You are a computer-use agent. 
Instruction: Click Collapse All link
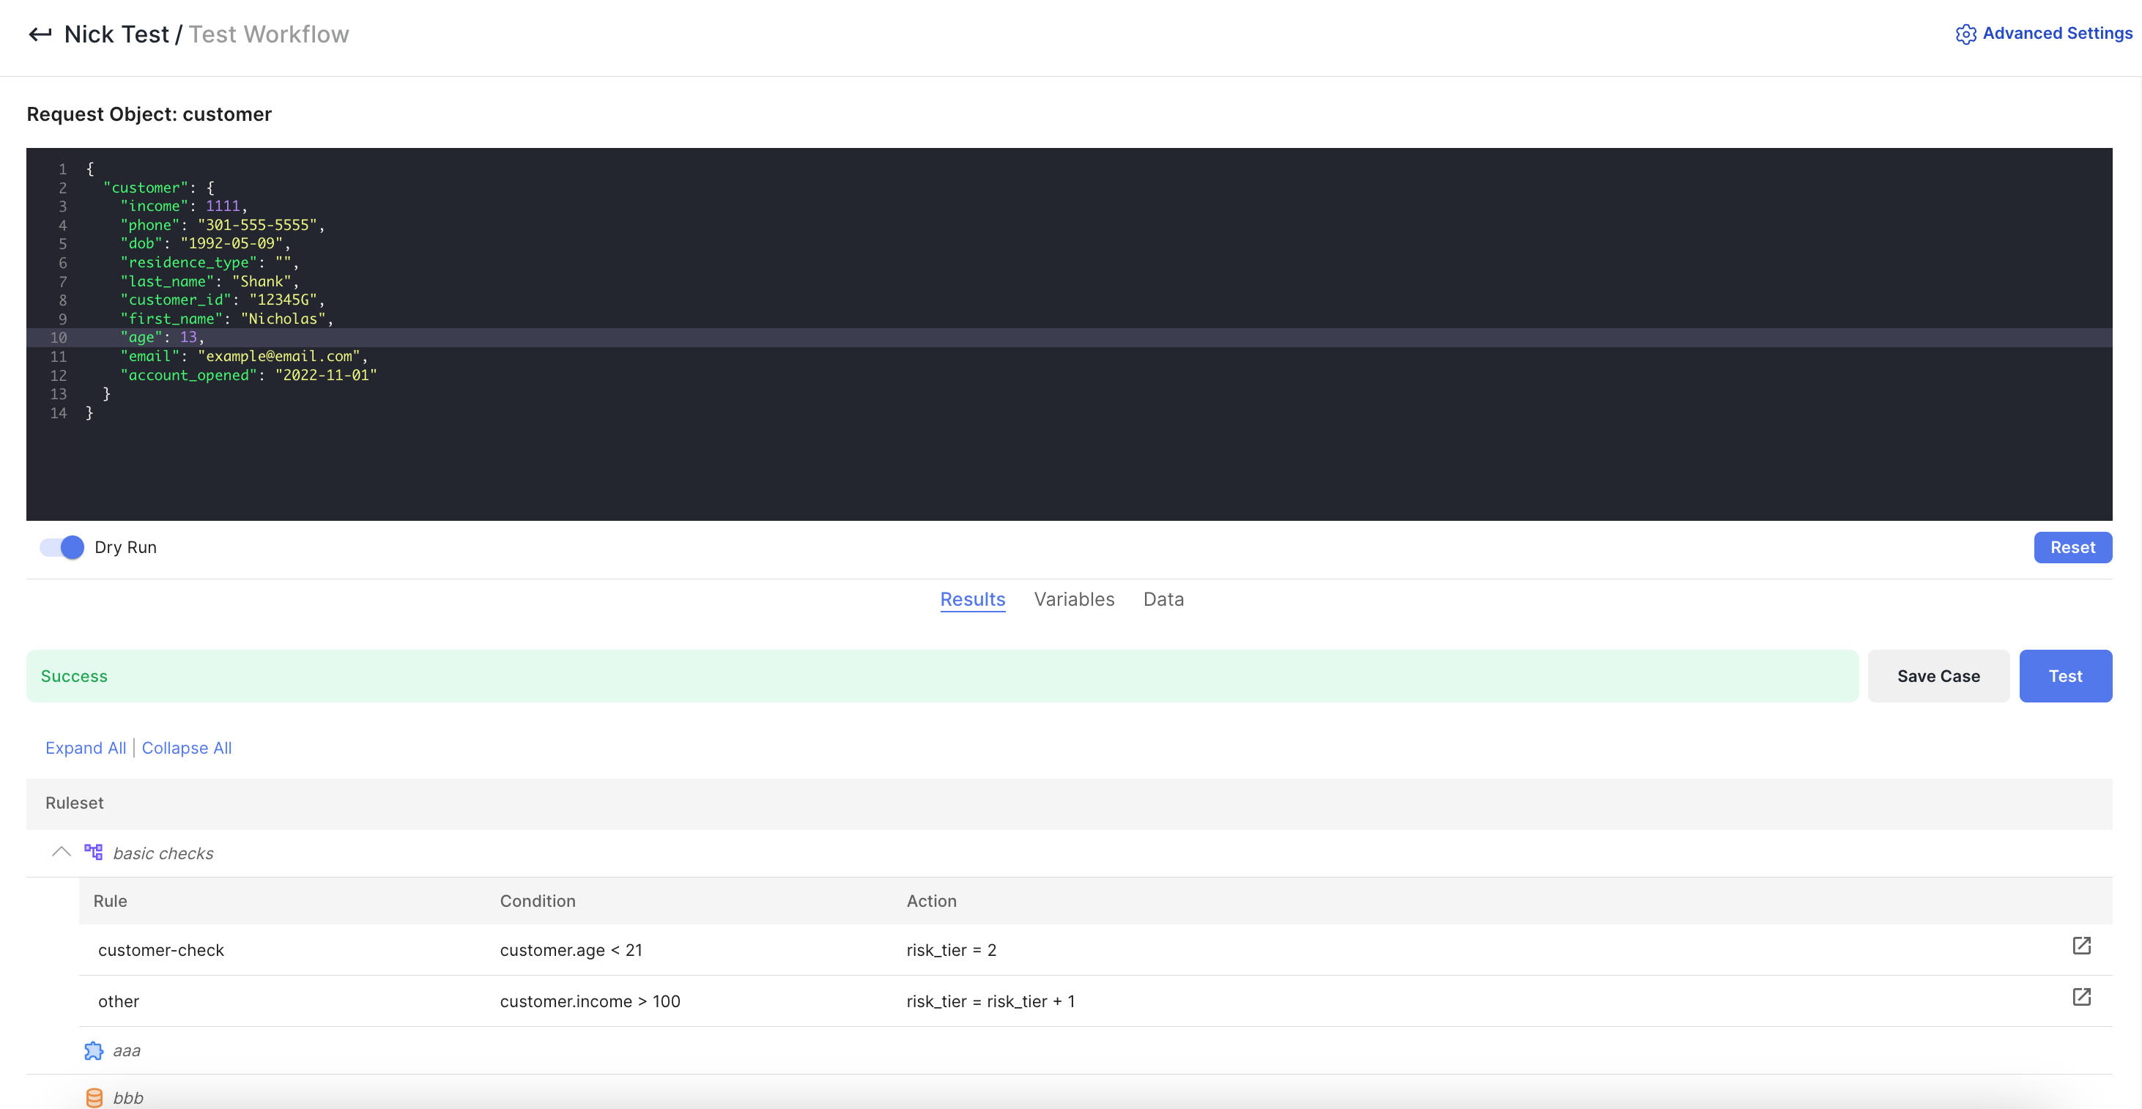tap(186, 747)
